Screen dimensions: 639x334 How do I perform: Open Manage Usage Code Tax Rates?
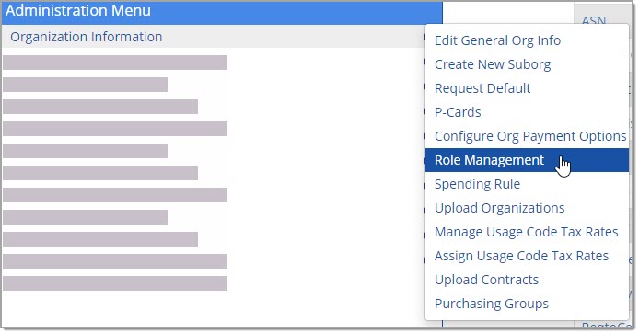pyautogui.click(x=527, y=232)
